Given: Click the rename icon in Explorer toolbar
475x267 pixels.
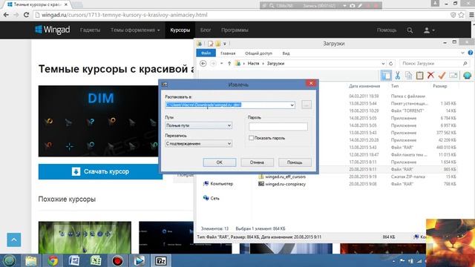Looking at the screenshot, I should pyautogui.click(x=453, y=76).
